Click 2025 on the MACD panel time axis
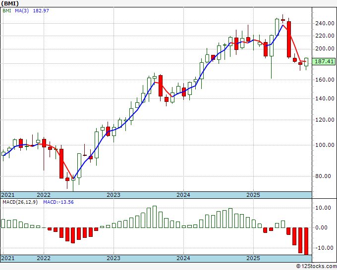Image resolution: width=337 pixels, height=270 pixels. tap(253, 258)
